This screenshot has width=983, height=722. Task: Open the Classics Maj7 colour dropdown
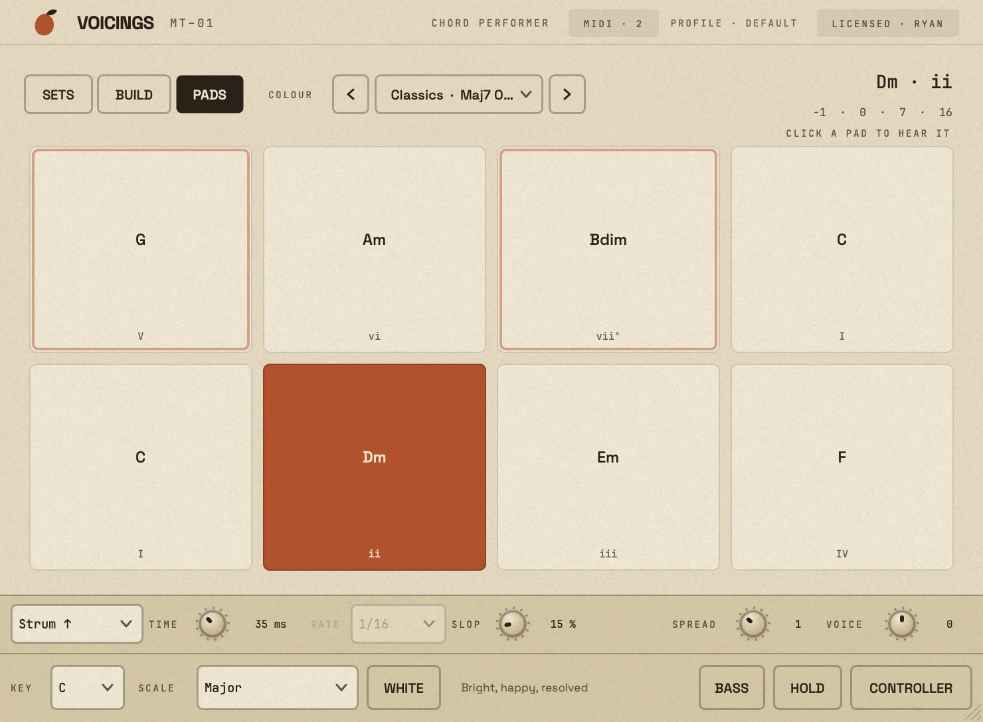459,94
